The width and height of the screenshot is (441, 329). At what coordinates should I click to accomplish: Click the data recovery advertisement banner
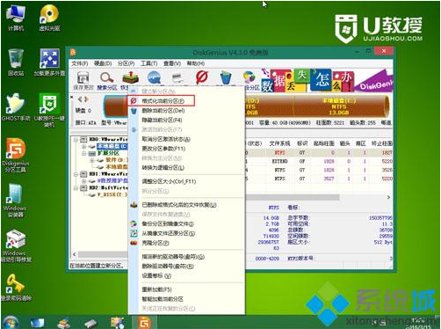328,80
